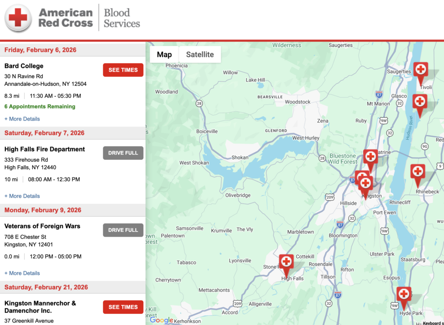Switch to Satellite view
The height and width of the screenshot is (325, 444).
(x=199, y=54)
